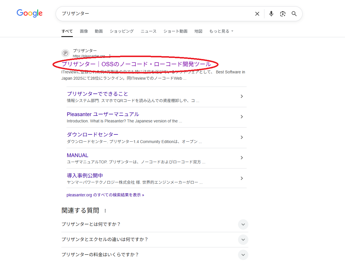Open the three-dot menu beside pleasanter.org URL
The width and height of the screenshot is (345, 262).
click(110, 56)
